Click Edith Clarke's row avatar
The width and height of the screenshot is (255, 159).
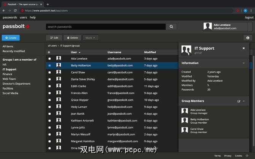point(59,86)
